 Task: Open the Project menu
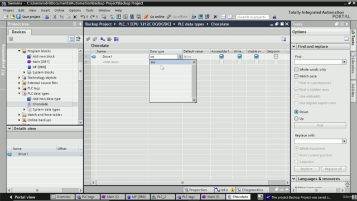point(8,10)
